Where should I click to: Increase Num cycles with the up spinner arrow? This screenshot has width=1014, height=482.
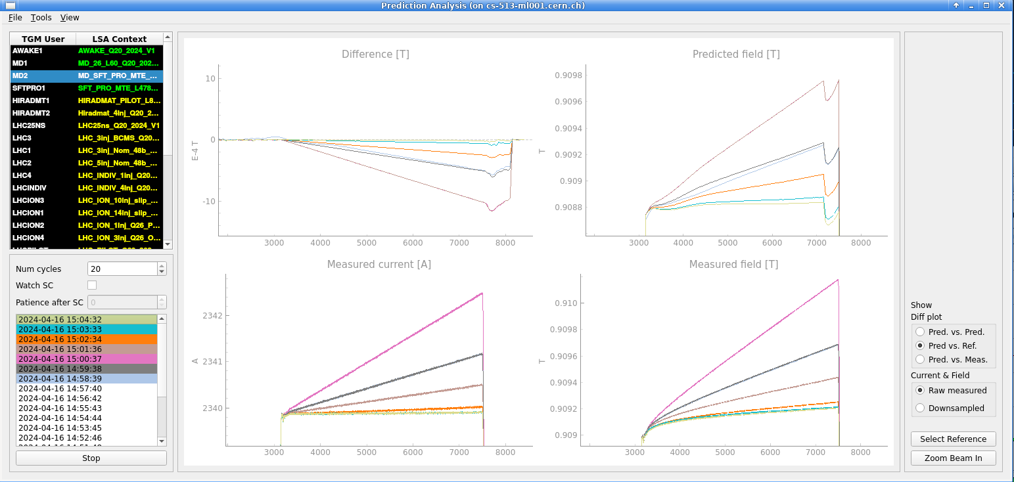coord(162,266)
